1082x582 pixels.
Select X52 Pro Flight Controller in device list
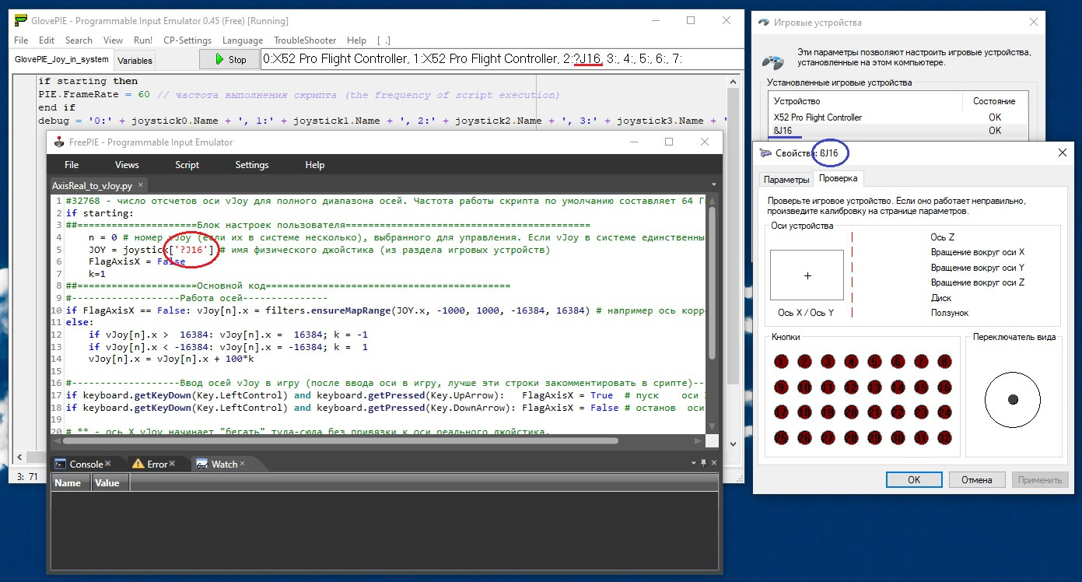tap(898, 117)
